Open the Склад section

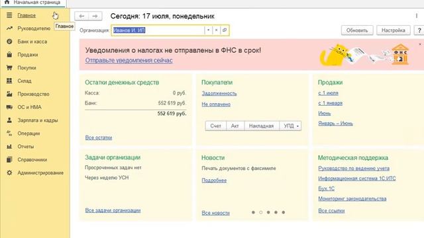tap(25, 81)
